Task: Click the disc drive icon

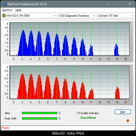Action: tap(4, 15)
